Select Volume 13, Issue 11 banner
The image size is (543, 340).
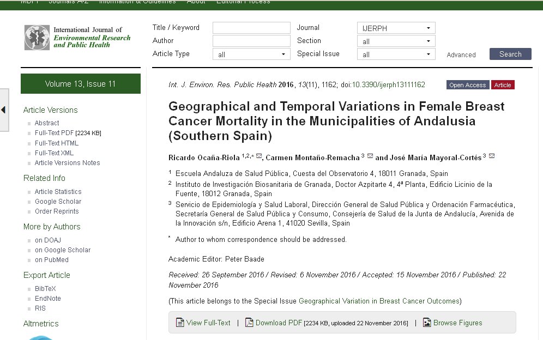[81, 84]
